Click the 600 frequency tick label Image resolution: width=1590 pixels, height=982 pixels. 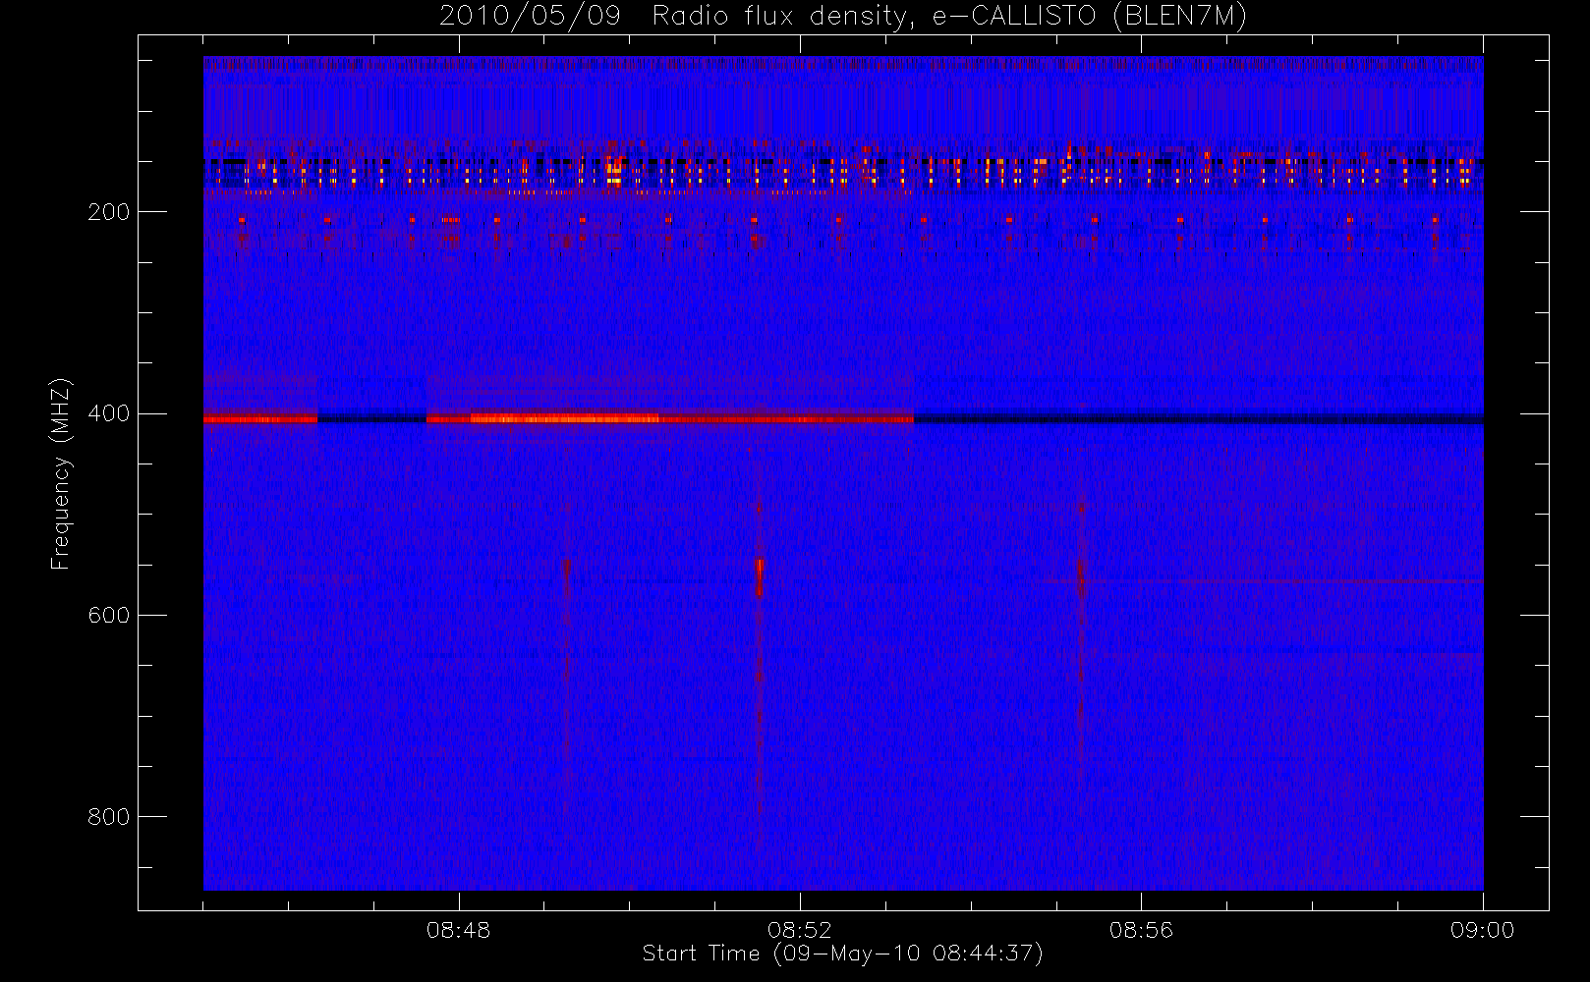108,615
